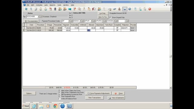The height and width of the screenshot is (109, 194).
Task: Open the Lists menu
Action: click(46, 5)
